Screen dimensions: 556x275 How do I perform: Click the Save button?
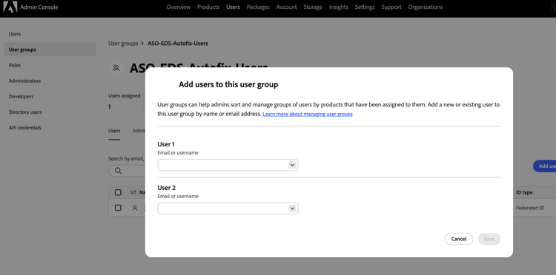pyautogui.click(x=489, y=239)
